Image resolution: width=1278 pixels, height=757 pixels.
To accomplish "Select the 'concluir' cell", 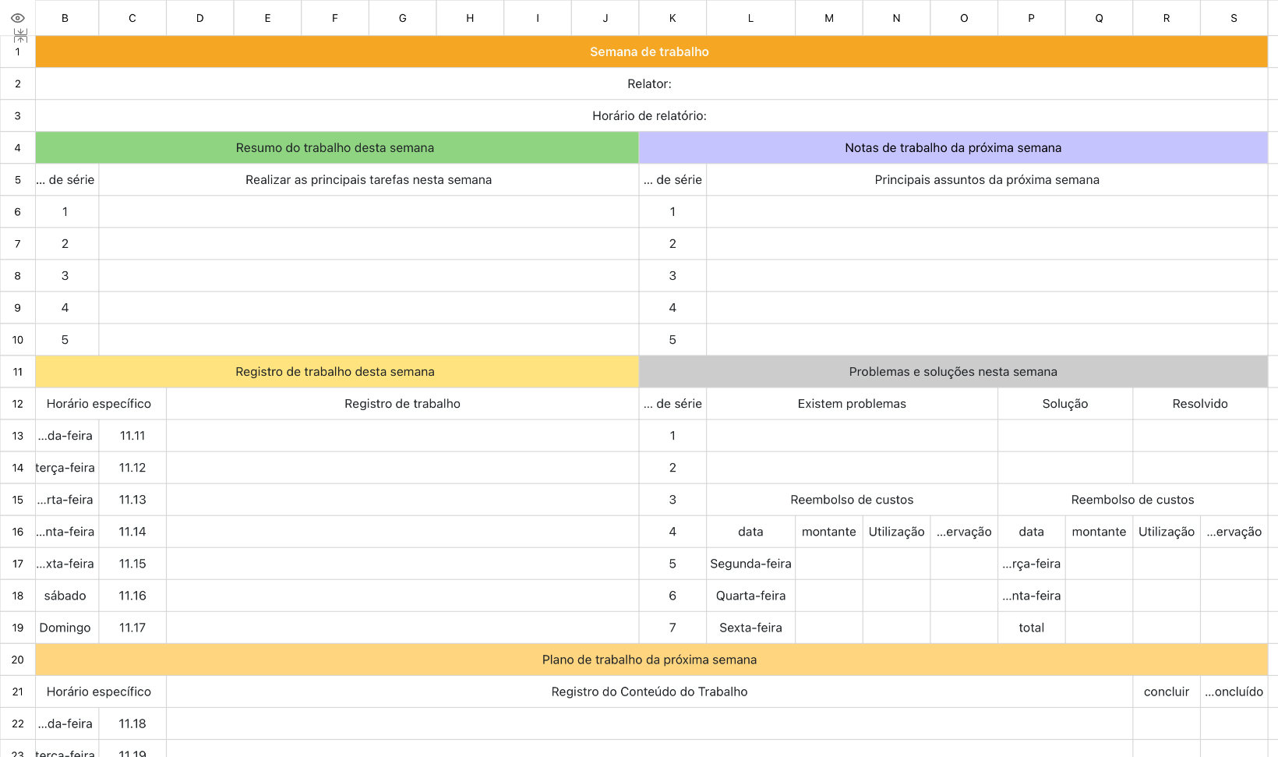I will coord(1167,692).
